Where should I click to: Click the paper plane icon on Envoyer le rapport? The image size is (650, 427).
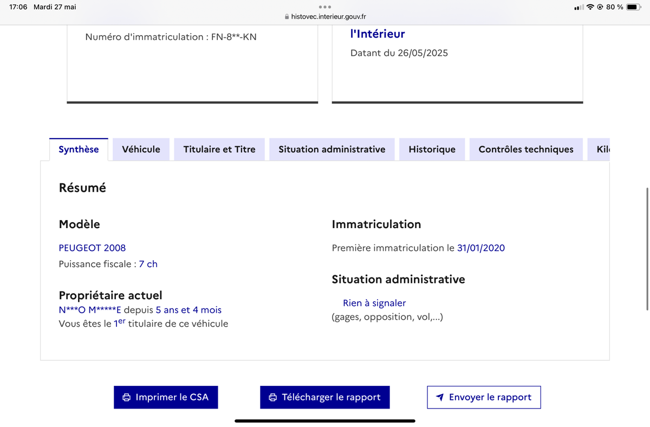[440, 397]
